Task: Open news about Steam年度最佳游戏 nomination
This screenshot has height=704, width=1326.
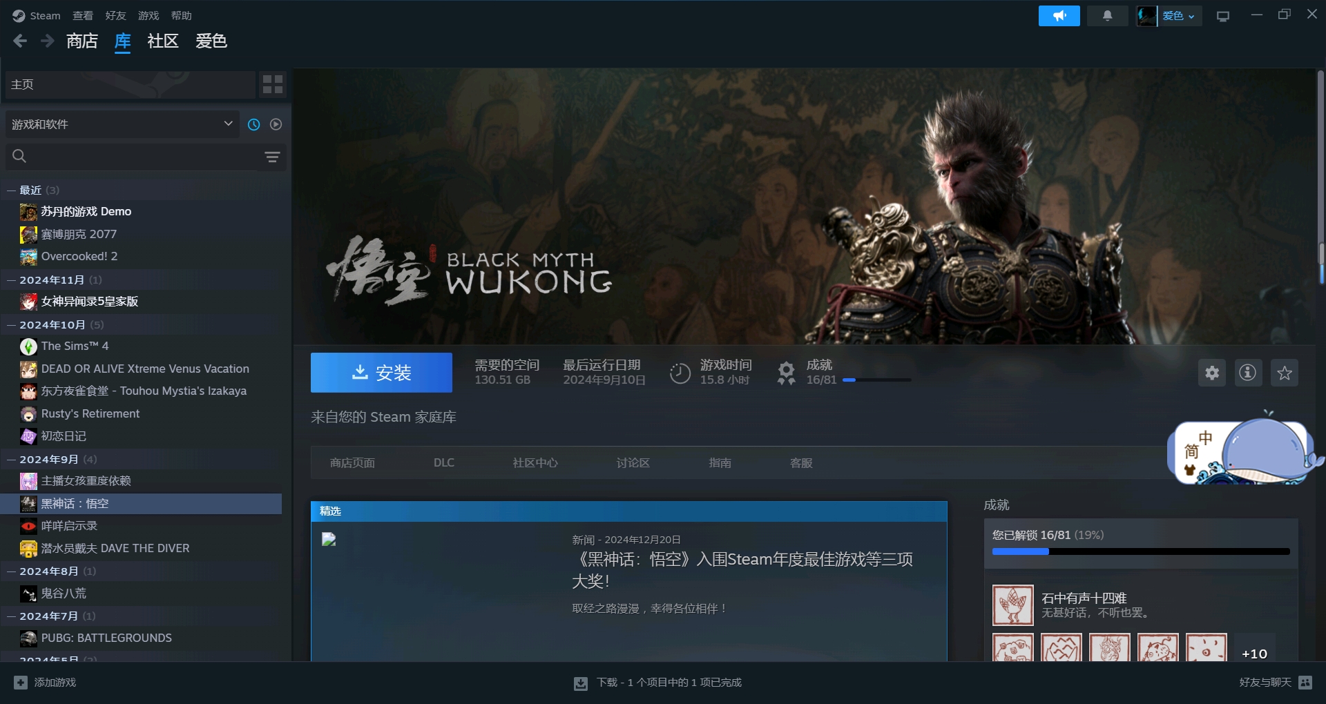Action: click(x=742, y=570)
